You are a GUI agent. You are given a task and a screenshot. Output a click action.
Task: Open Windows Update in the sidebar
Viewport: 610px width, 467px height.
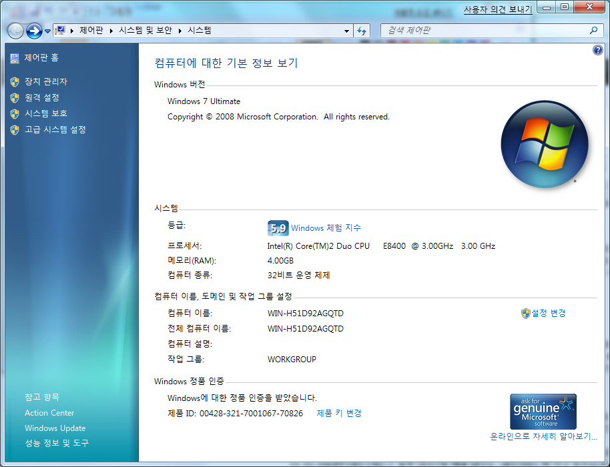click(55, 428)
